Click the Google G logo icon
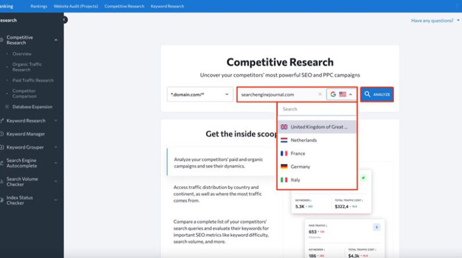Screen dimensions: 462x258 333,95
